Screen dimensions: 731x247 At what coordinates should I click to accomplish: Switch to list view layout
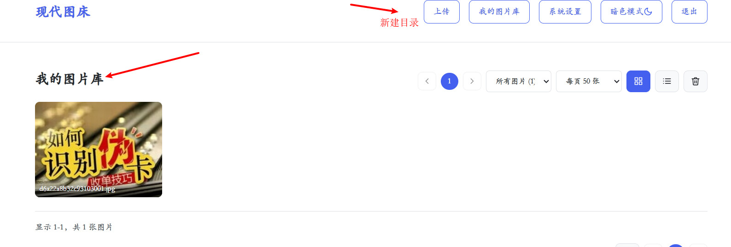click(667, 81)
